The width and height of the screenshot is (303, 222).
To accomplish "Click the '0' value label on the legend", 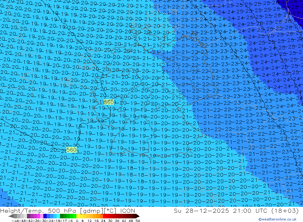I will coord(77,221).
